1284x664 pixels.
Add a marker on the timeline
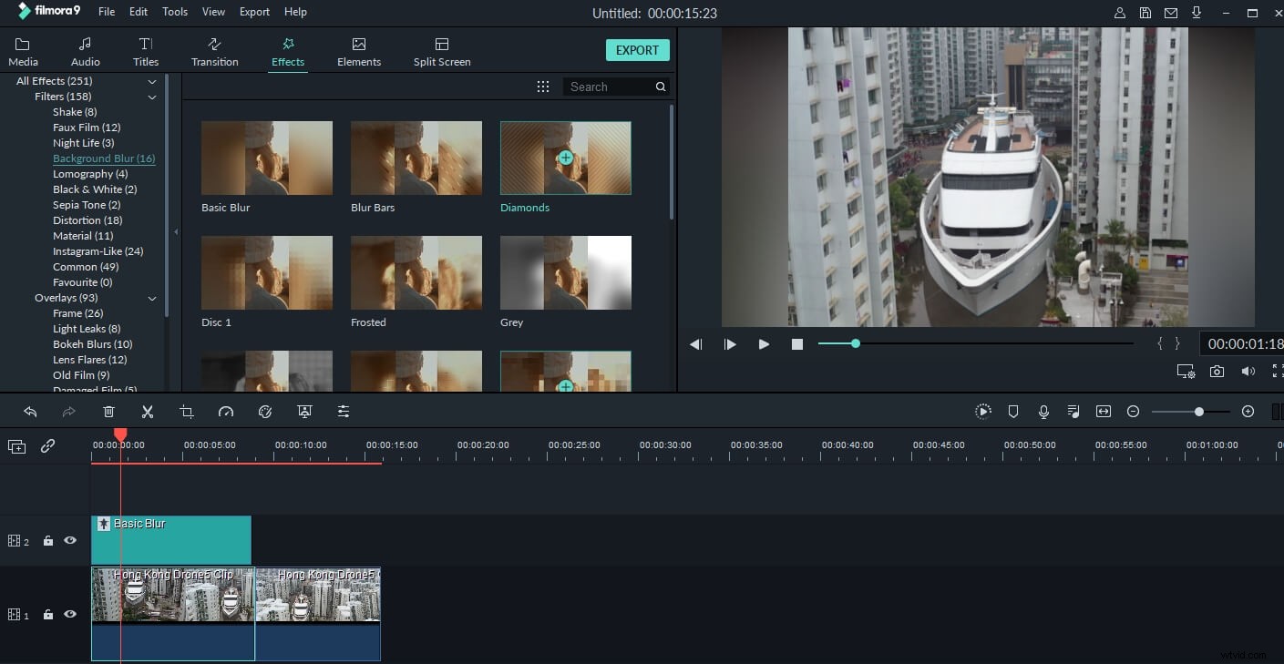tap(1012, 411)
